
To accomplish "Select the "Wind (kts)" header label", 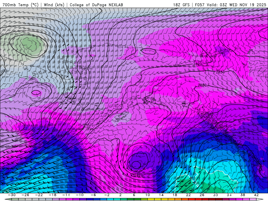I will tap(54, 5).
